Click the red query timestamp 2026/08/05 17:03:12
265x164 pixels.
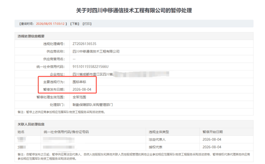point(50,24)
